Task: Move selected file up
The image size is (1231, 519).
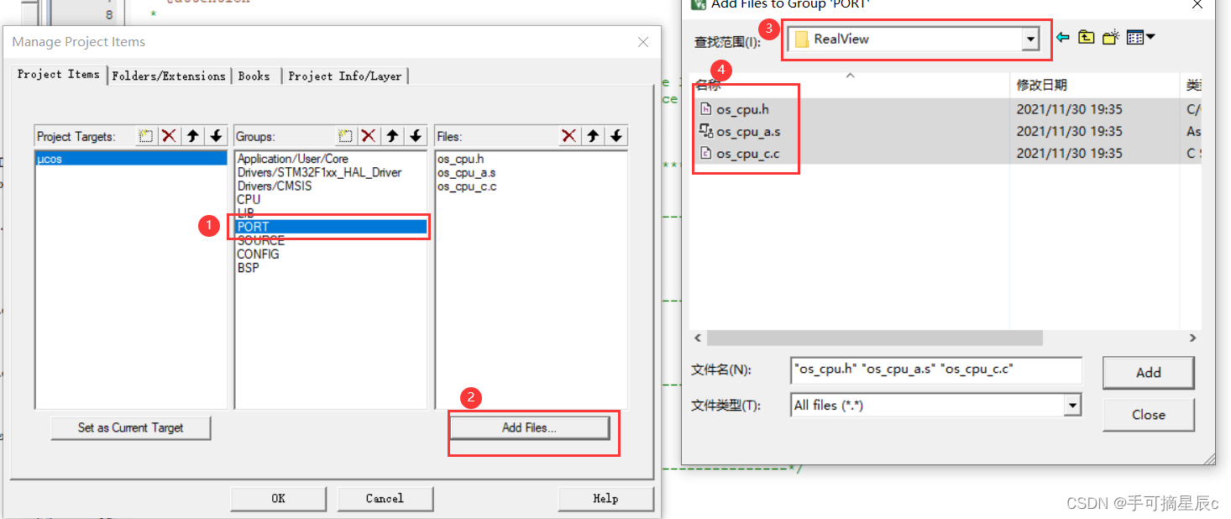Action: point(593,136)
